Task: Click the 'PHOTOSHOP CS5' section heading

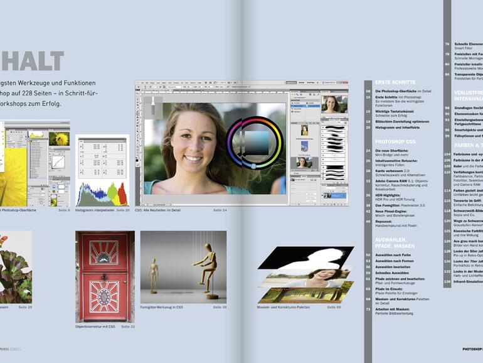Action: tap(395, 142)
